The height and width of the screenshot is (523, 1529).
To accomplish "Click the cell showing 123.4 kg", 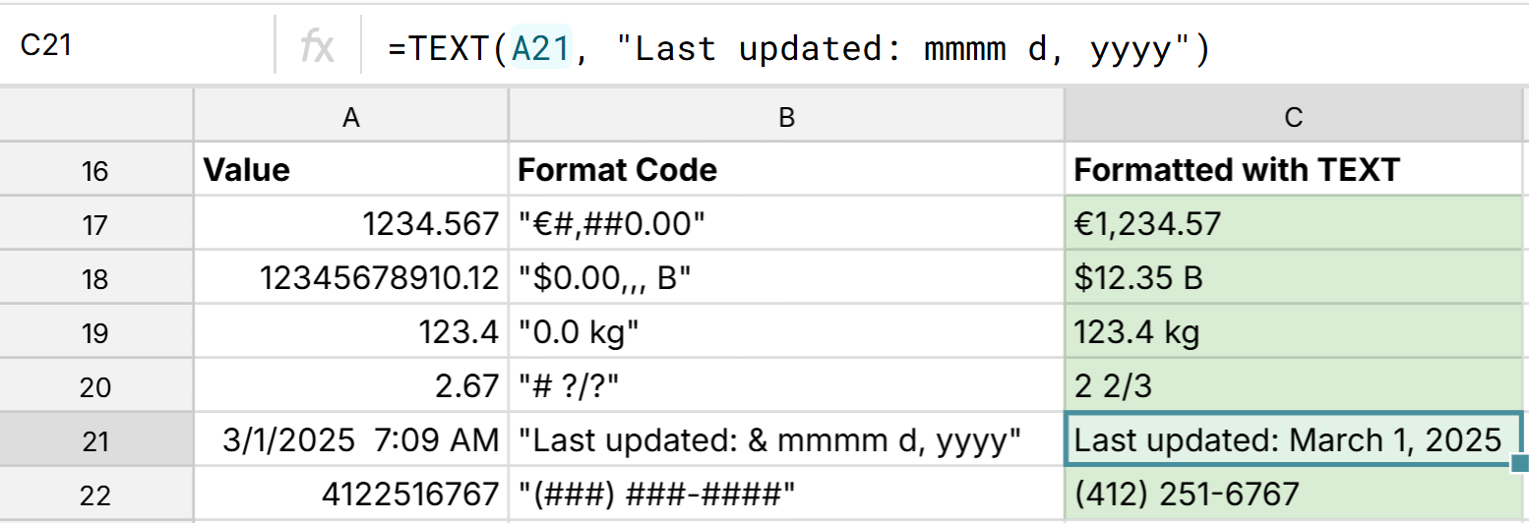I will [x=1293, y=333].
